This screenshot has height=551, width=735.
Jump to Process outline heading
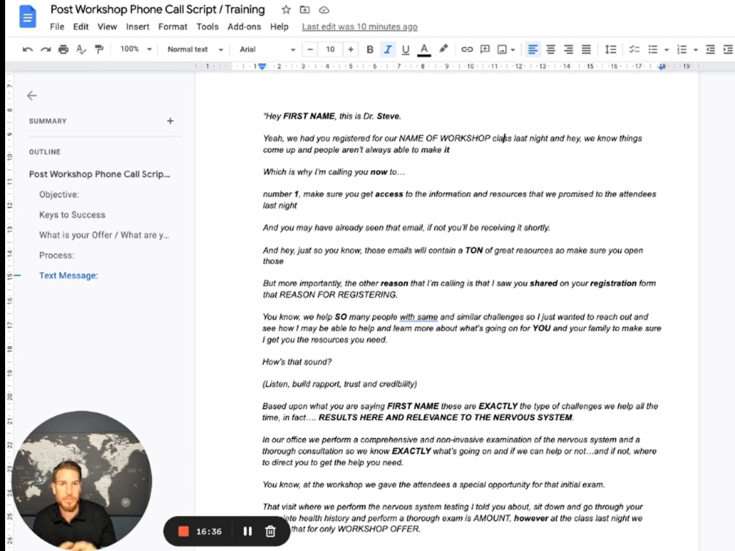click(x=57, y=256)
